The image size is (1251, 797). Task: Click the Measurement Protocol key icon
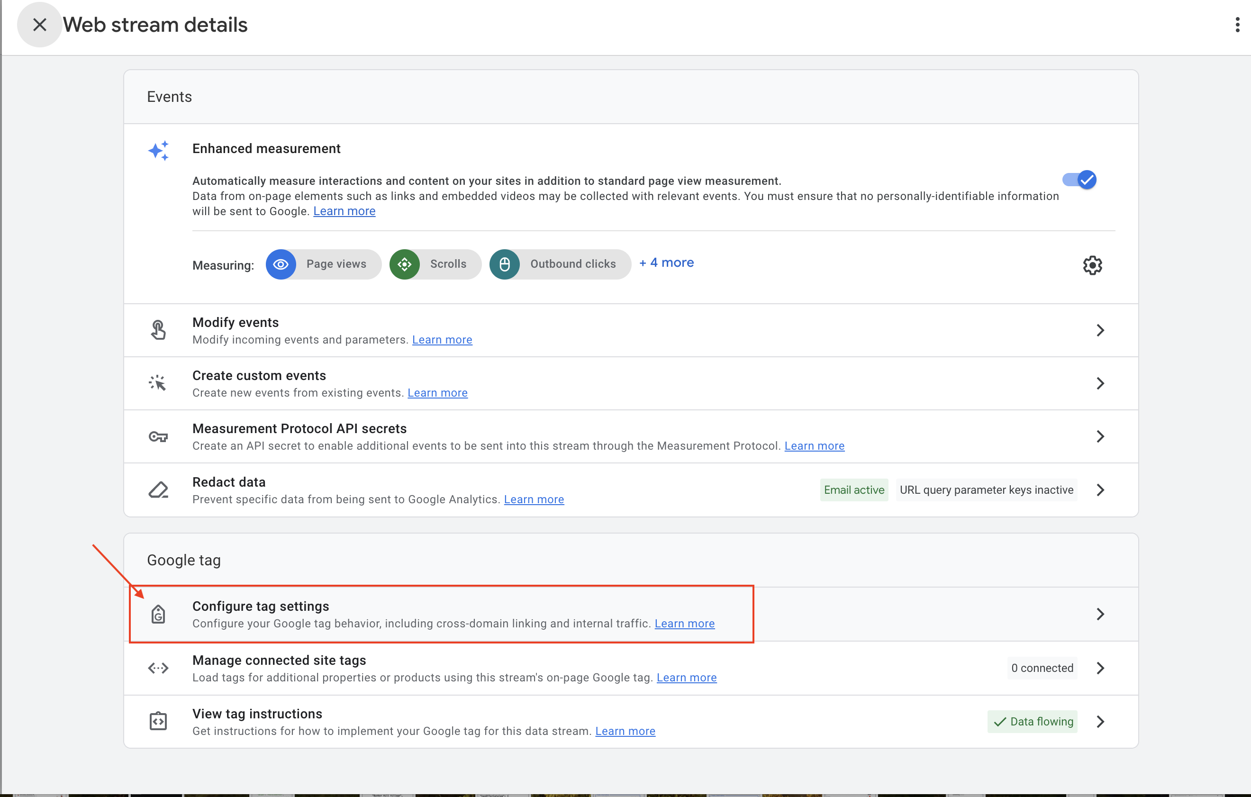click(x=158, y=436)
